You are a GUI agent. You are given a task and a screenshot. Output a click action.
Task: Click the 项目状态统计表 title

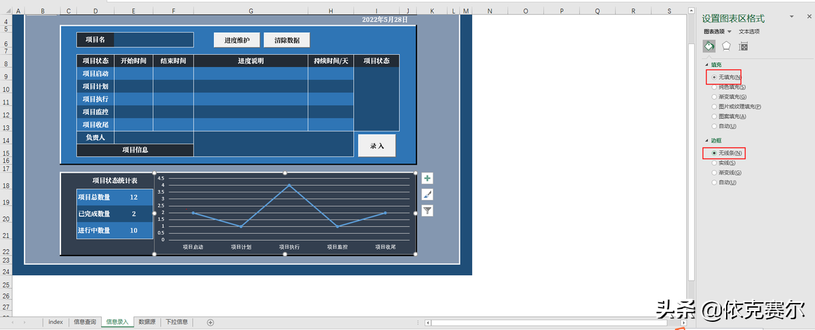[x=115, y=181]
